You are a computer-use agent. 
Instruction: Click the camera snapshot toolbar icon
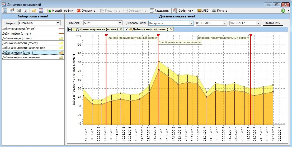click(19, 11)
